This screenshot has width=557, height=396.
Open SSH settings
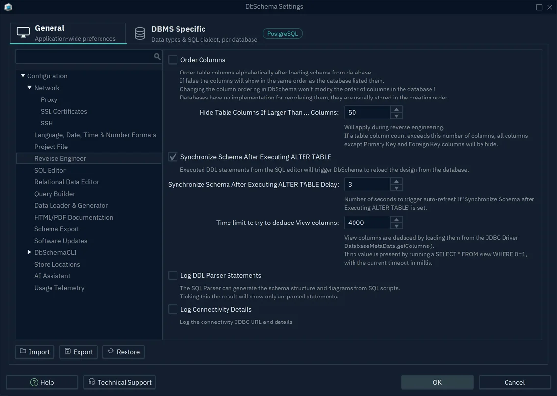click(47, 123)
